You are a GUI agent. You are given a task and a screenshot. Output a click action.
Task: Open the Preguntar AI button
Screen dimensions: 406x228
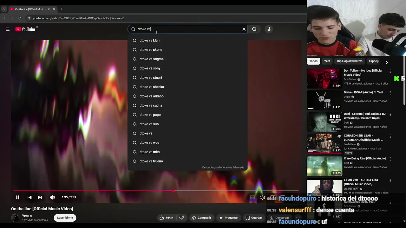click(x=228, y=218)
